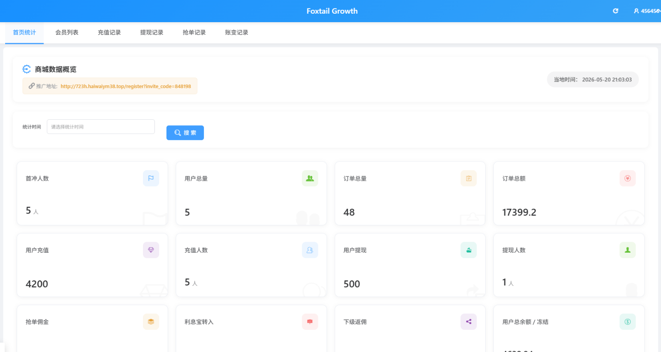
Task: Click the 4200 user recharge value
Action: [37, 284]
